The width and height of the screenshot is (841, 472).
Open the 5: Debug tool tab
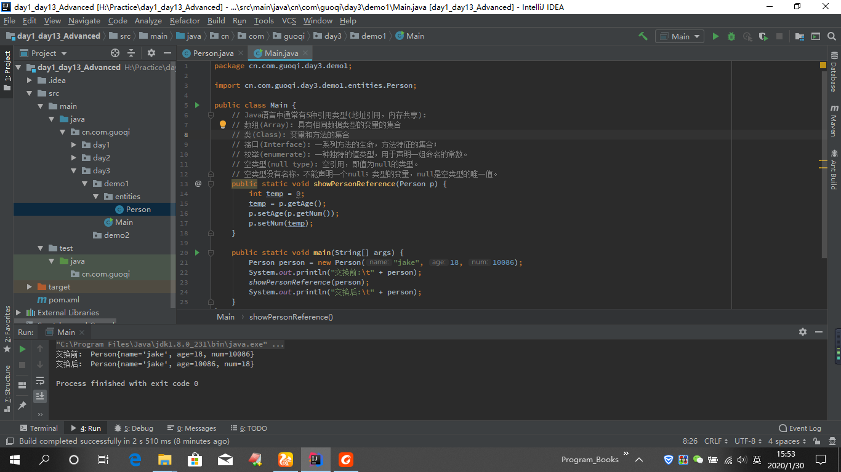coord(133,428)
